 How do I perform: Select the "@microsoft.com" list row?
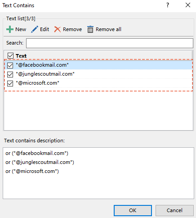[x=98, y=83]
